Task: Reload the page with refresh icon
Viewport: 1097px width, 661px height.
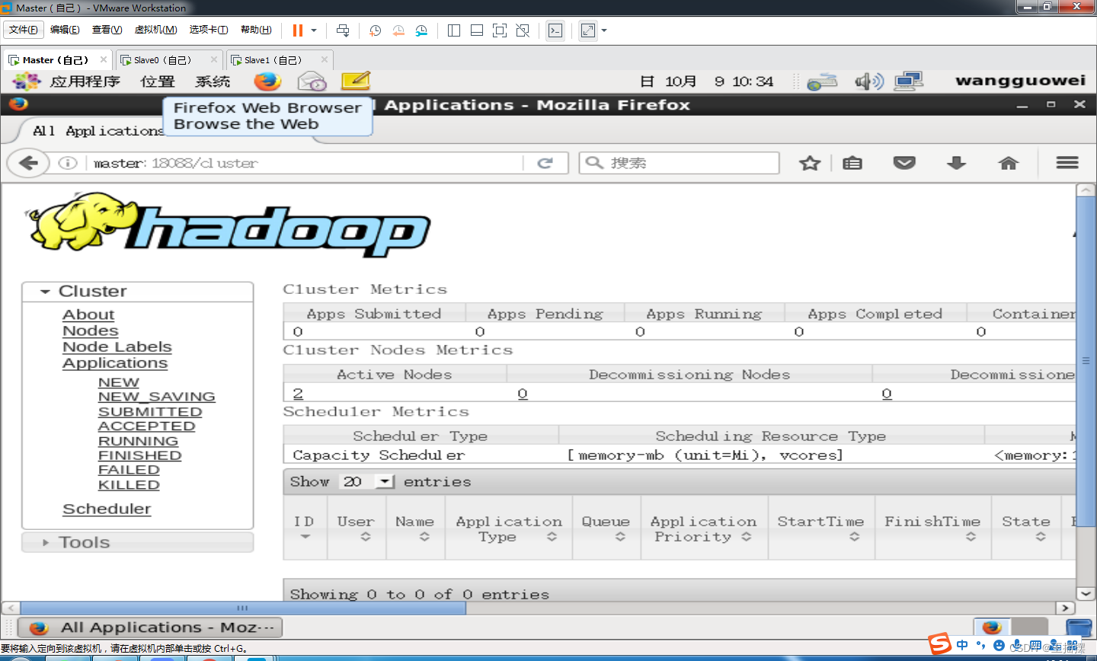Action: click(x=545, y=163)
